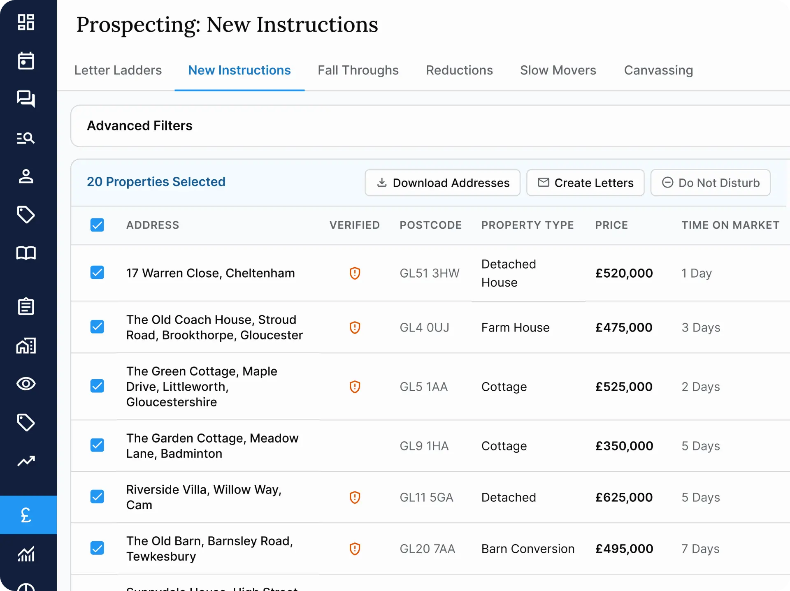Click the shield icon for Riverside Villa row
This screenshot has height=591, width=790.
pos(355,497)
